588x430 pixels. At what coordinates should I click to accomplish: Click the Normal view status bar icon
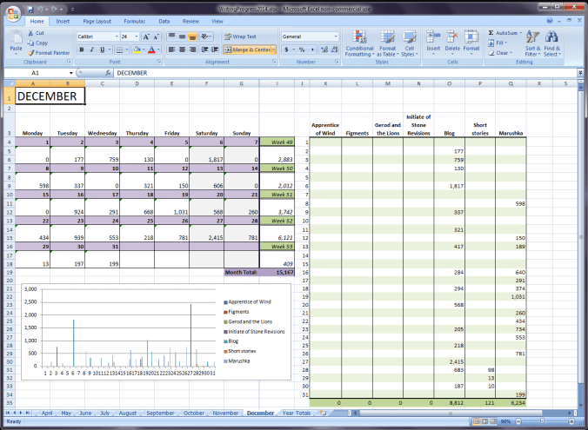(x=476, y=421)
